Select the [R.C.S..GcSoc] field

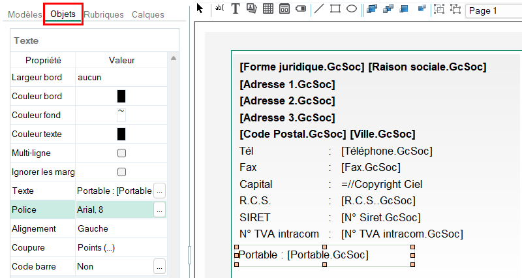click(378, 201)
